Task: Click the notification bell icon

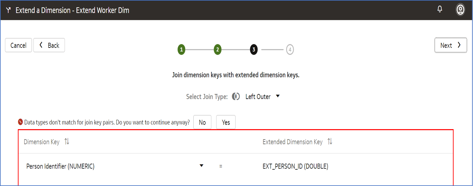Action: [440, 9]
